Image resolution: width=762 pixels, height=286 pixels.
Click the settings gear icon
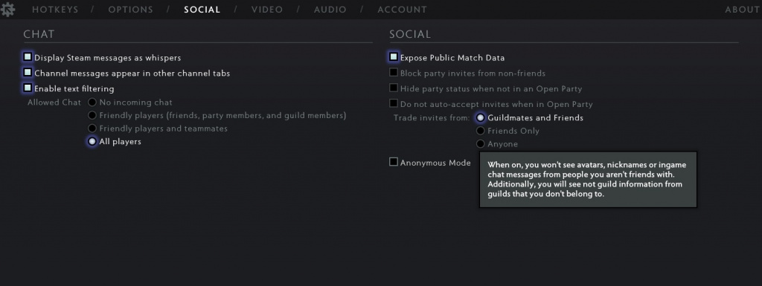[x=7, y=9]
